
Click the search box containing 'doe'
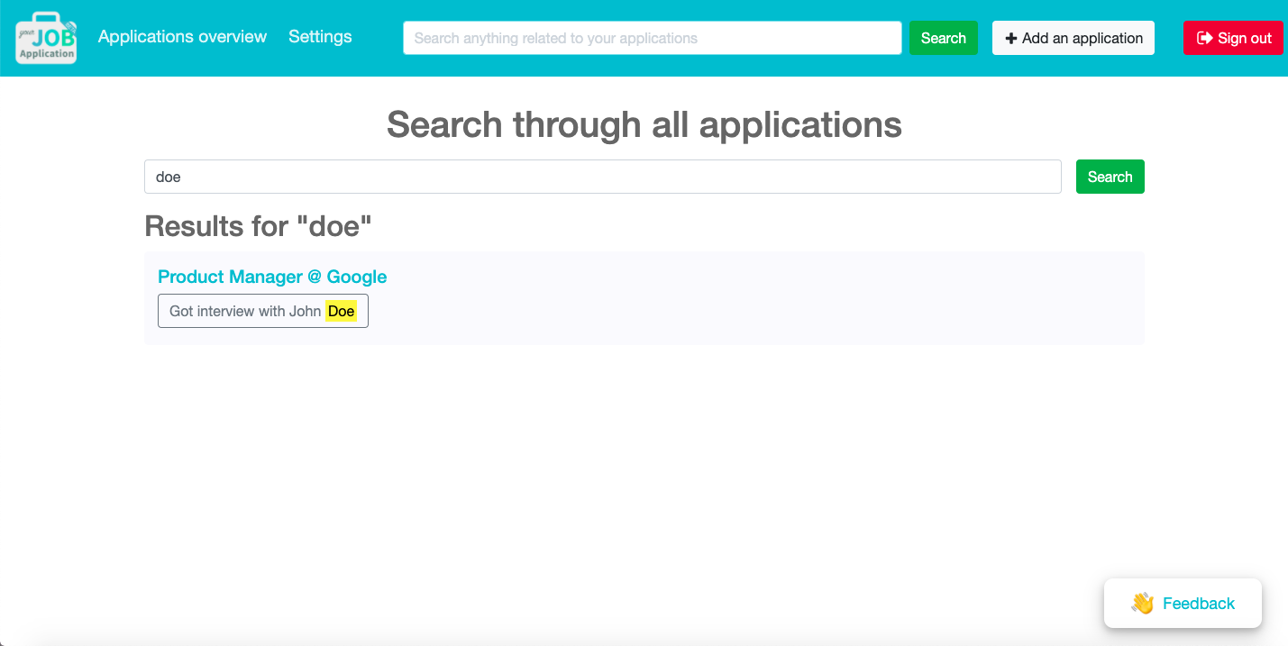pyautogui.click(x=602, y=177)
